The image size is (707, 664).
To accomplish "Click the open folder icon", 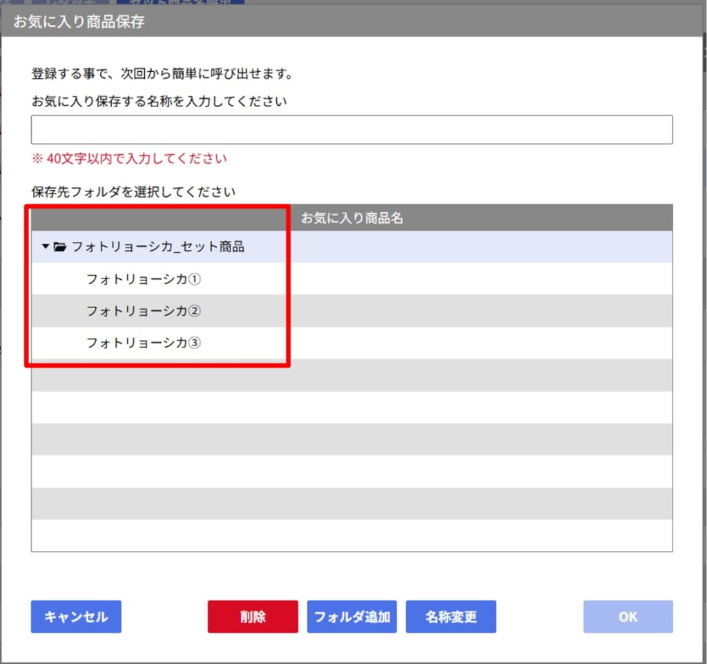I will [x=60, y=247].
